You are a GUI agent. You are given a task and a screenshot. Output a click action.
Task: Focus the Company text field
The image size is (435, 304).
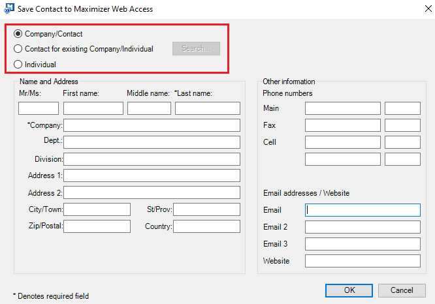coord(152,125)
